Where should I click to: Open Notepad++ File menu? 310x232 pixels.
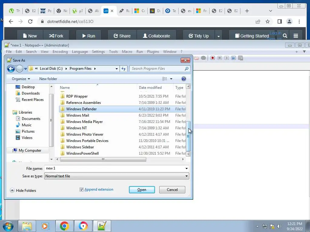pyautogui.click(x=9, y=52)
